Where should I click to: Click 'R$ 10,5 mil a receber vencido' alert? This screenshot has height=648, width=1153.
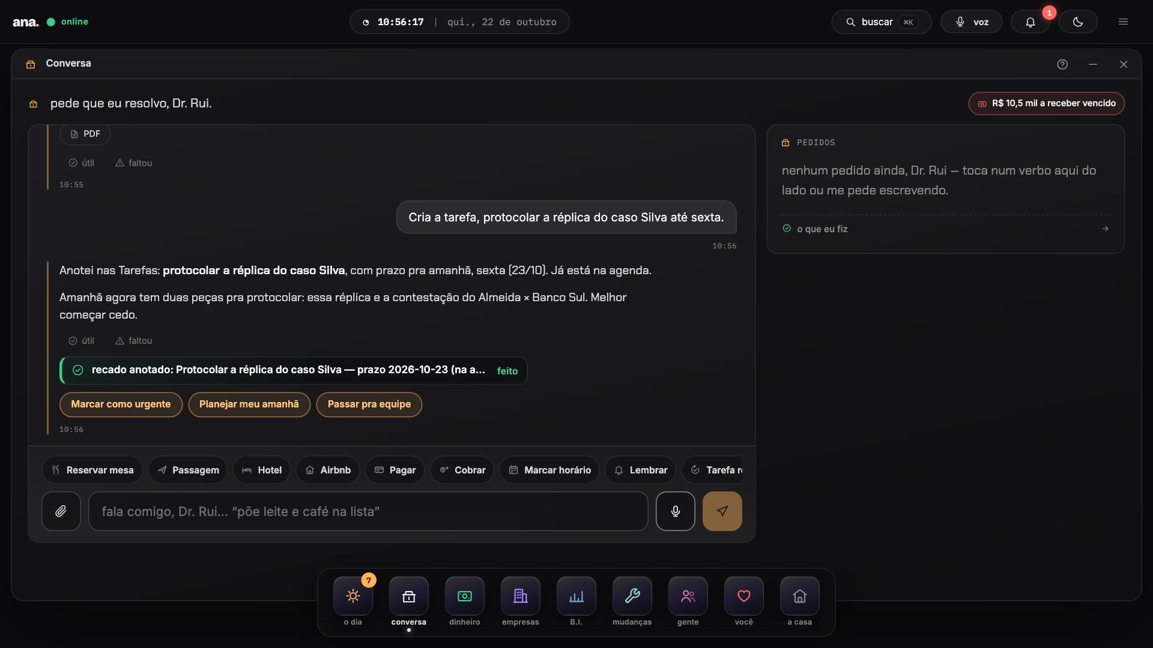tap(1046, 103)
